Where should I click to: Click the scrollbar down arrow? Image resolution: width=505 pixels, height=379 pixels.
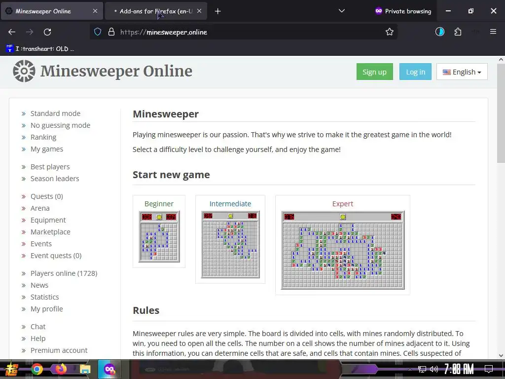[x=501, y=355]
